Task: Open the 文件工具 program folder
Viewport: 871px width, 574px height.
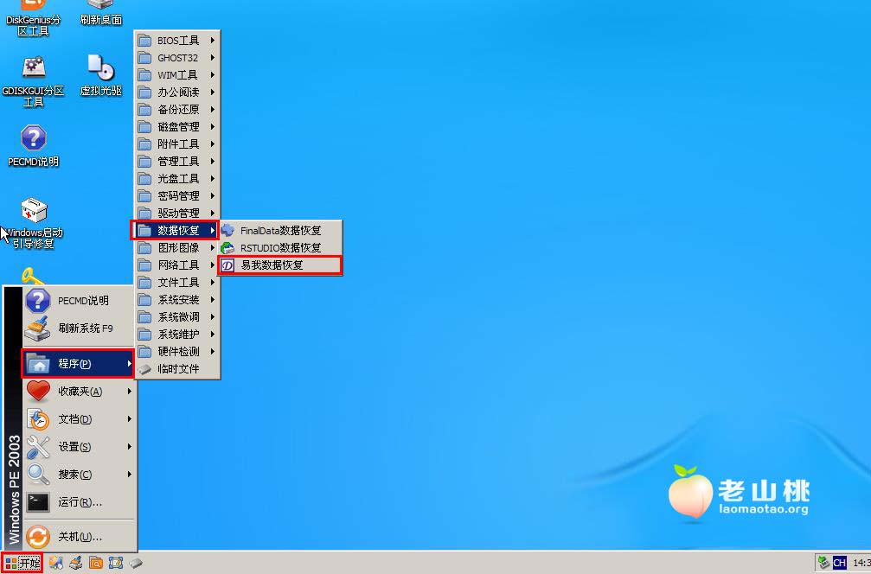Action: tap(177, 282)
